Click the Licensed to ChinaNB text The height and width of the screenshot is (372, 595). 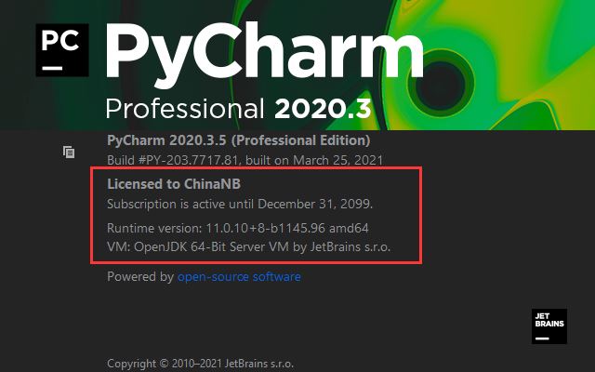(174, 184)
